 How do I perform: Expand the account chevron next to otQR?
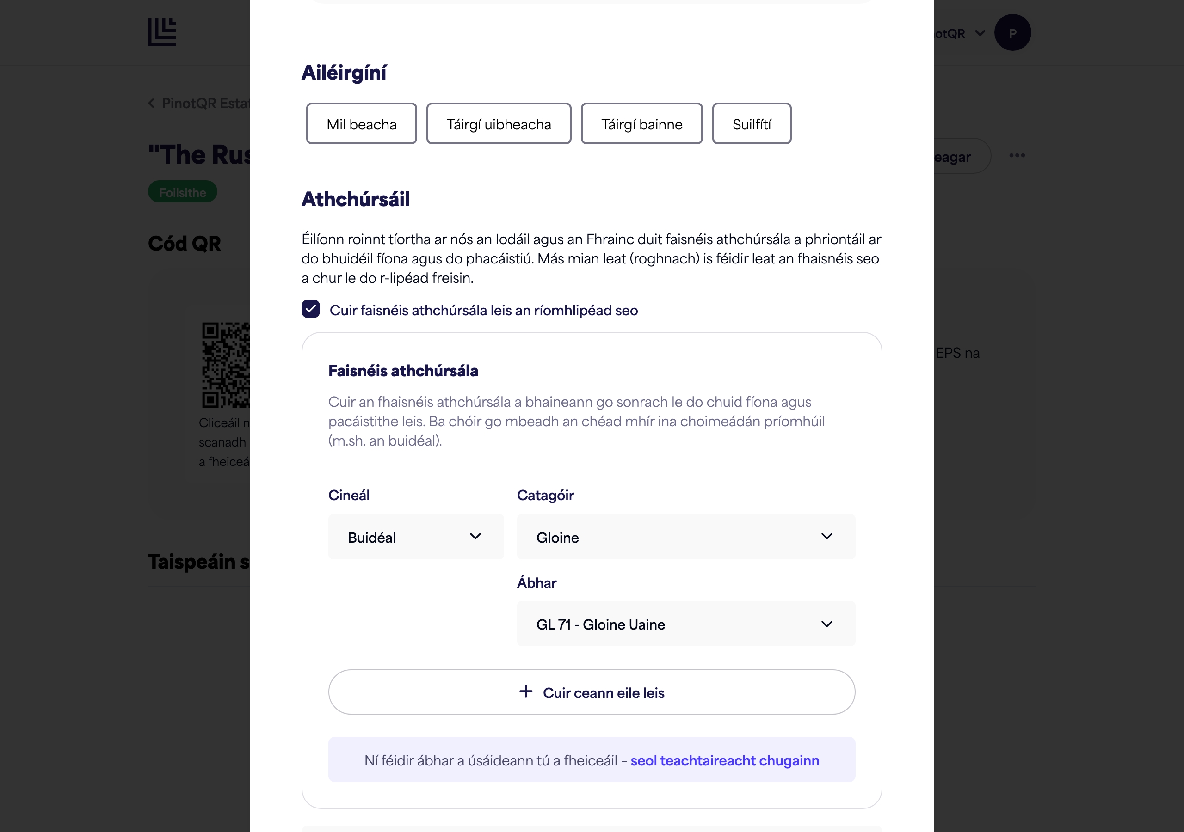tap(980, 33)
